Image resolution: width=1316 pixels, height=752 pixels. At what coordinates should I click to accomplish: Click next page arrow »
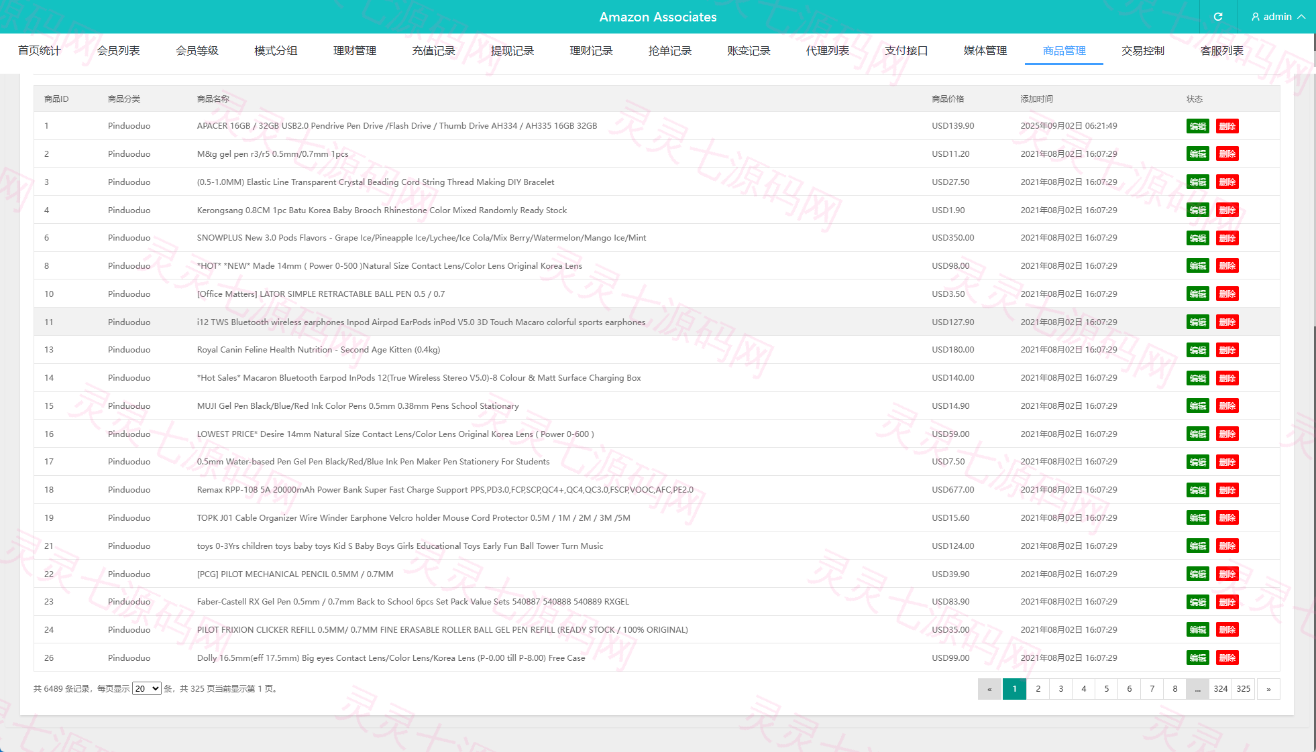(1268, 689)
